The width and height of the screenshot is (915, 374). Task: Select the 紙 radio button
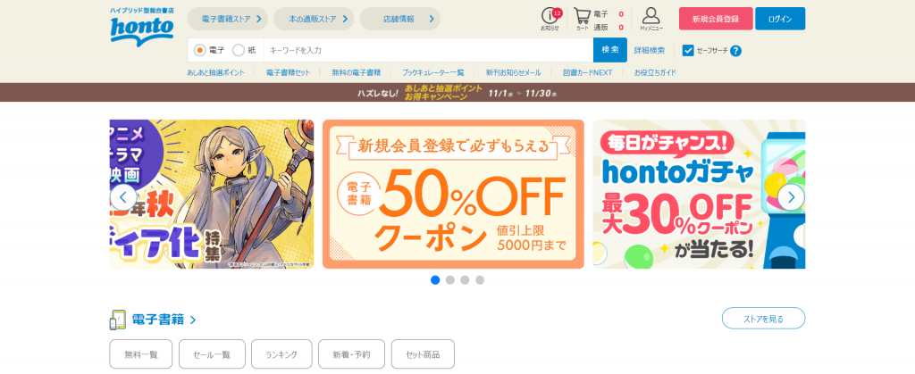pyautogui.click(x=238, y=51)
